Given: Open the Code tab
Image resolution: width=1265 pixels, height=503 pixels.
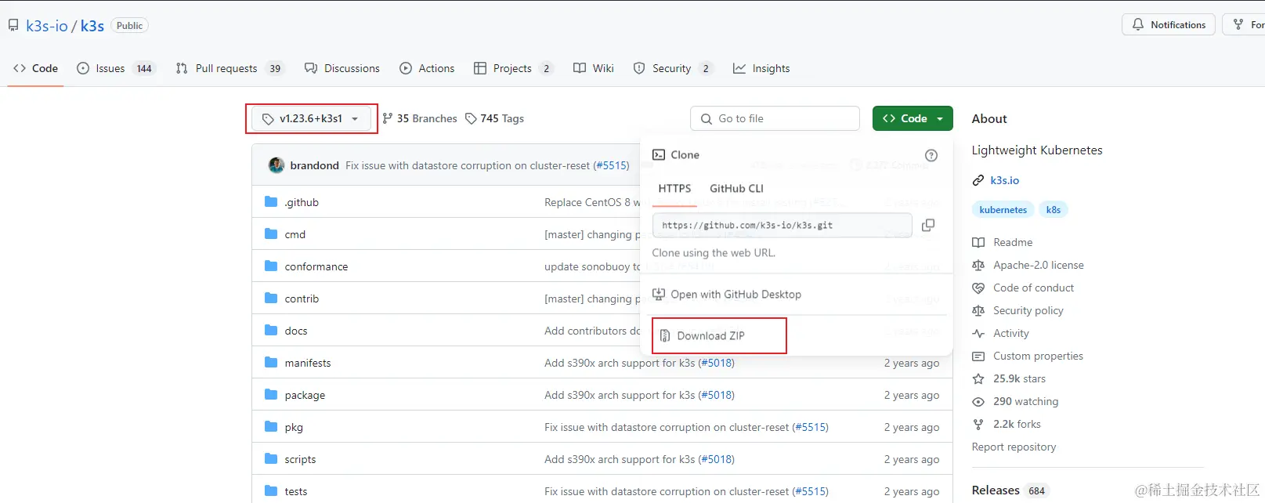Looking at the screenshot, I should coord(35,68).
